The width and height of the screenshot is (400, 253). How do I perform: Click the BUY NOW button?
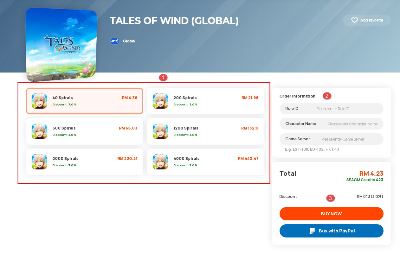332,214
